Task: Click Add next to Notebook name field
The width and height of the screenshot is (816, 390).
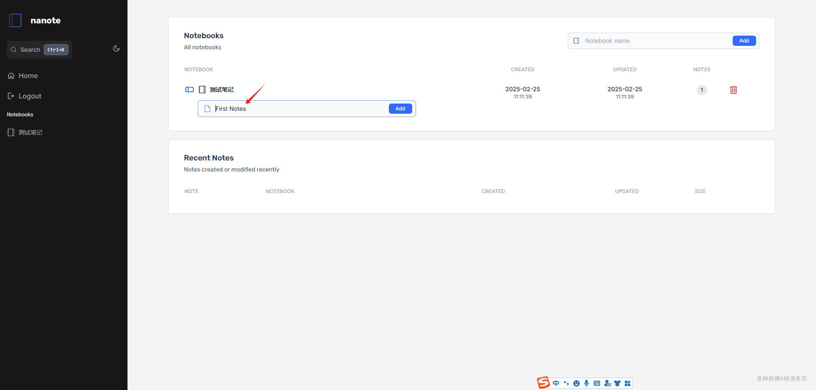Action: point(744,41)
